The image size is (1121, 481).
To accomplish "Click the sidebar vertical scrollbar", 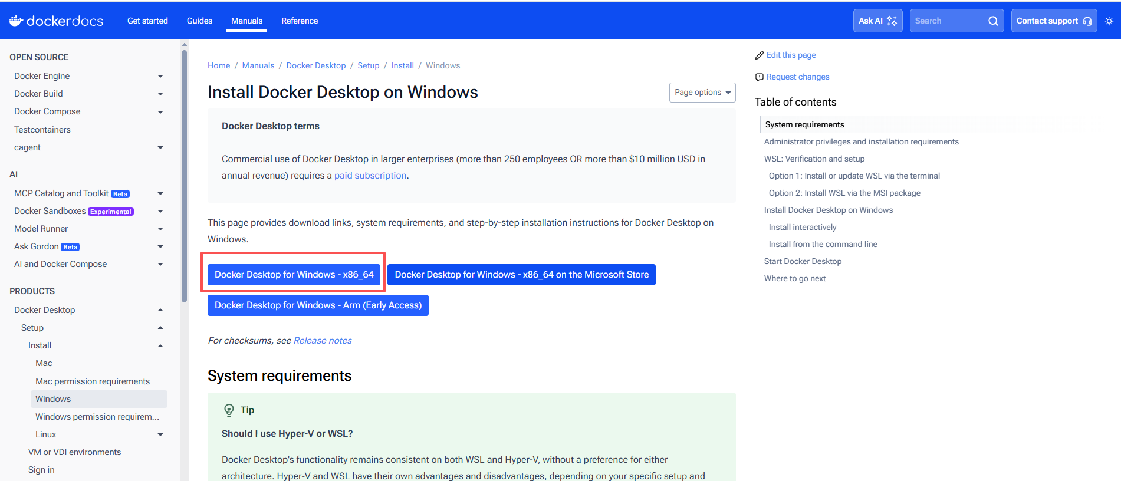I will point(184,176).
